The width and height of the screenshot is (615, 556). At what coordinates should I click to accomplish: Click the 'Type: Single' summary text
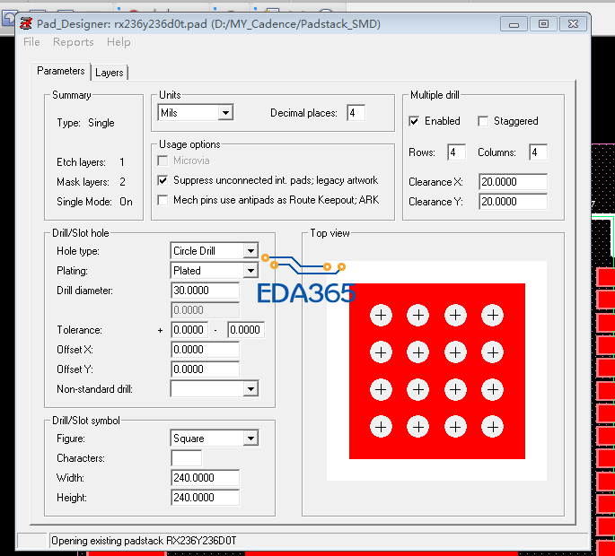tap(85, 123)
